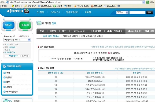Click icon beside sidebar 내 아이템 정보
Viewport: 155px width, 102px height.
click(5, 92)
